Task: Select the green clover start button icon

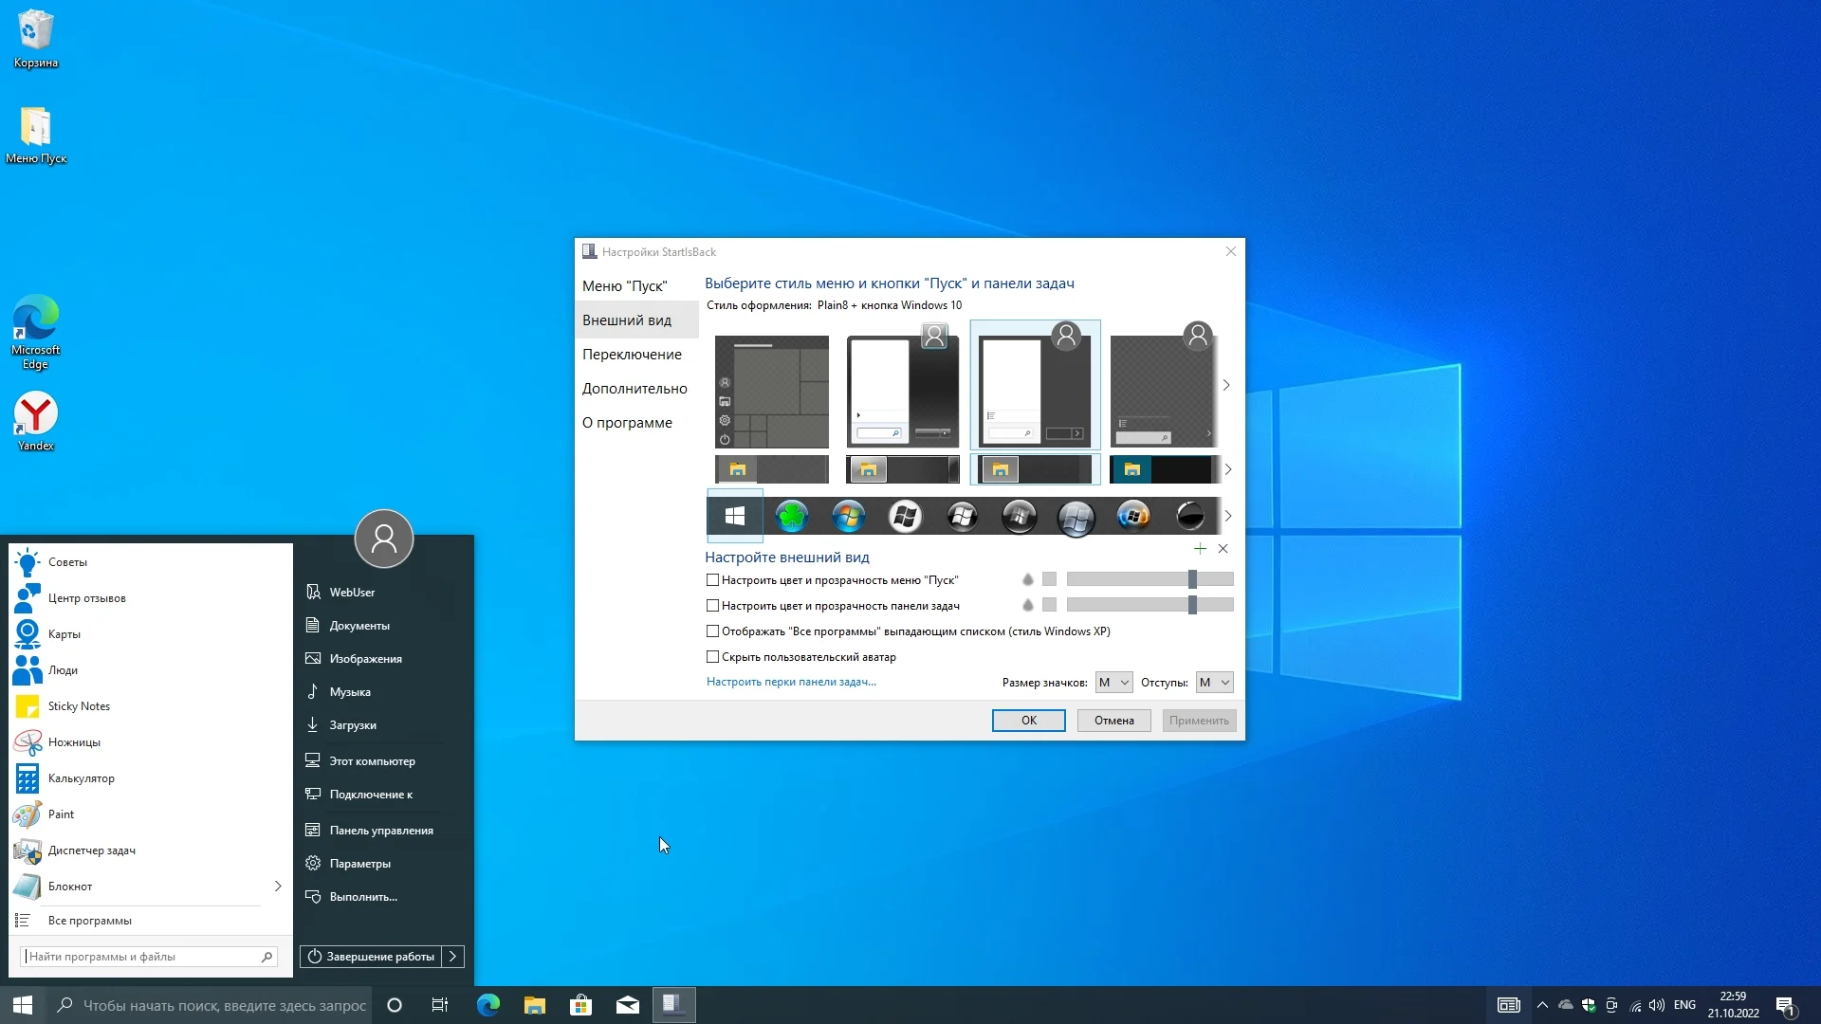Action: [791, 516]
